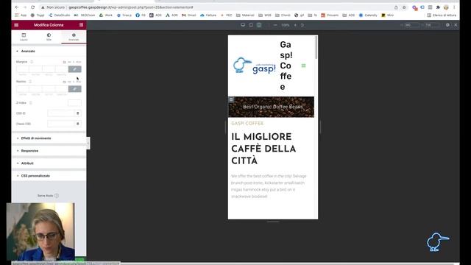Open the Elementor hamburger menu
This screenshot has height=265, width=471.
[16, 25]
